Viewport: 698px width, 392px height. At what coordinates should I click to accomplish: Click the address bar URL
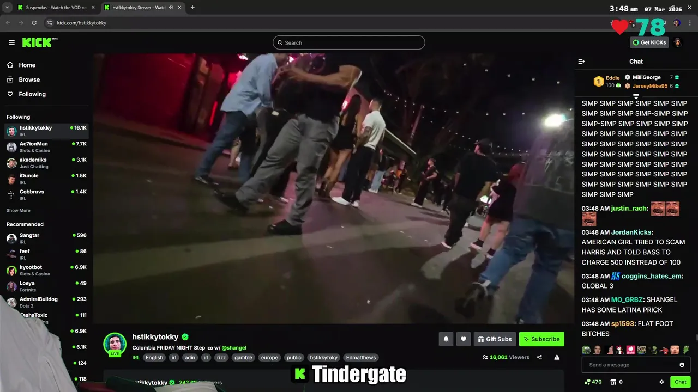click(82, 23)
